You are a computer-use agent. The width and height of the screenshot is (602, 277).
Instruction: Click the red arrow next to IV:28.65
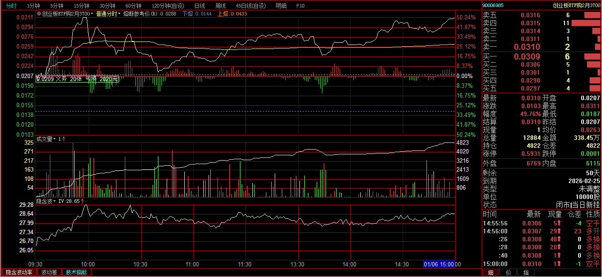point(82,201)
